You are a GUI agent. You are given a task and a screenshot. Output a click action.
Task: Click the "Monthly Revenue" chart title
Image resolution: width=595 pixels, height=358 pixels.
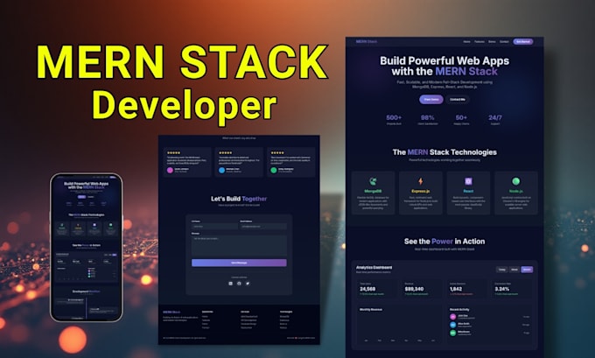pos(371,309)
